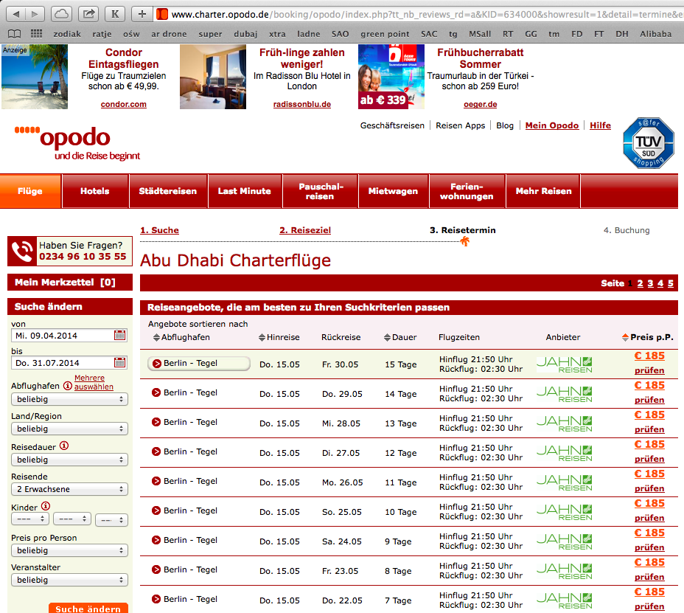
Task: Click the Abflughafen info icon
Action: [68, 386]
